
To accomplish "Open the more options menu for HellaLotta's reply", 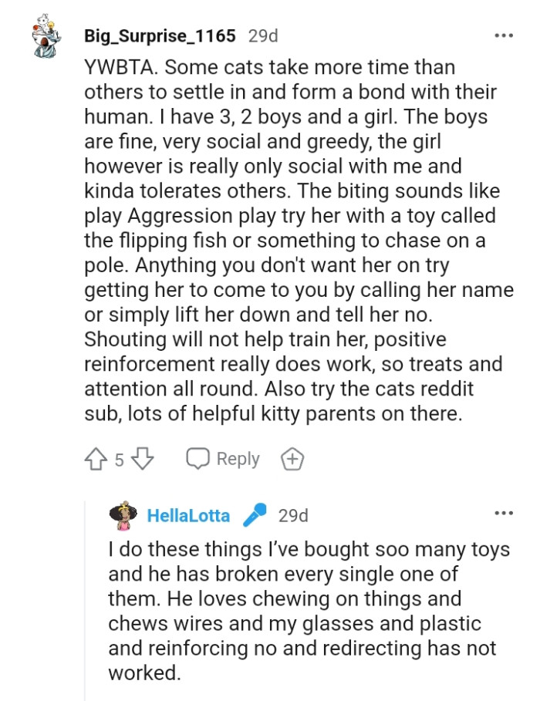I will coord(503,514).
